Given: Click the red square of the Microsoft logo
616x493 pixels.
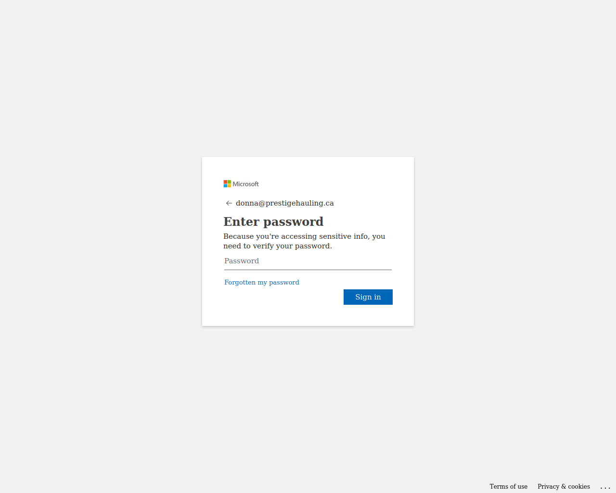Looking at the screenshot, I should click(225, 182).
